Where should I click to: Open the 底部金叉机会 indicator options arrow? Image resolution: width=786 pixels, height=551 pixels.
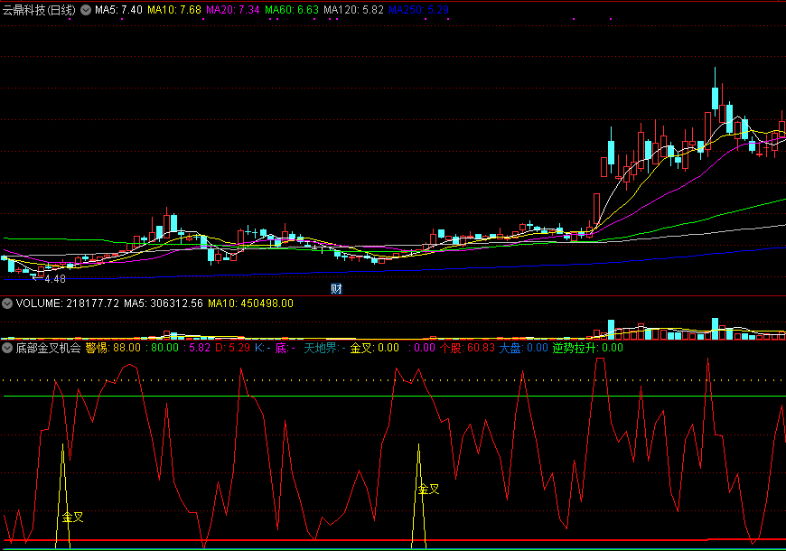(x=7, y=348)
